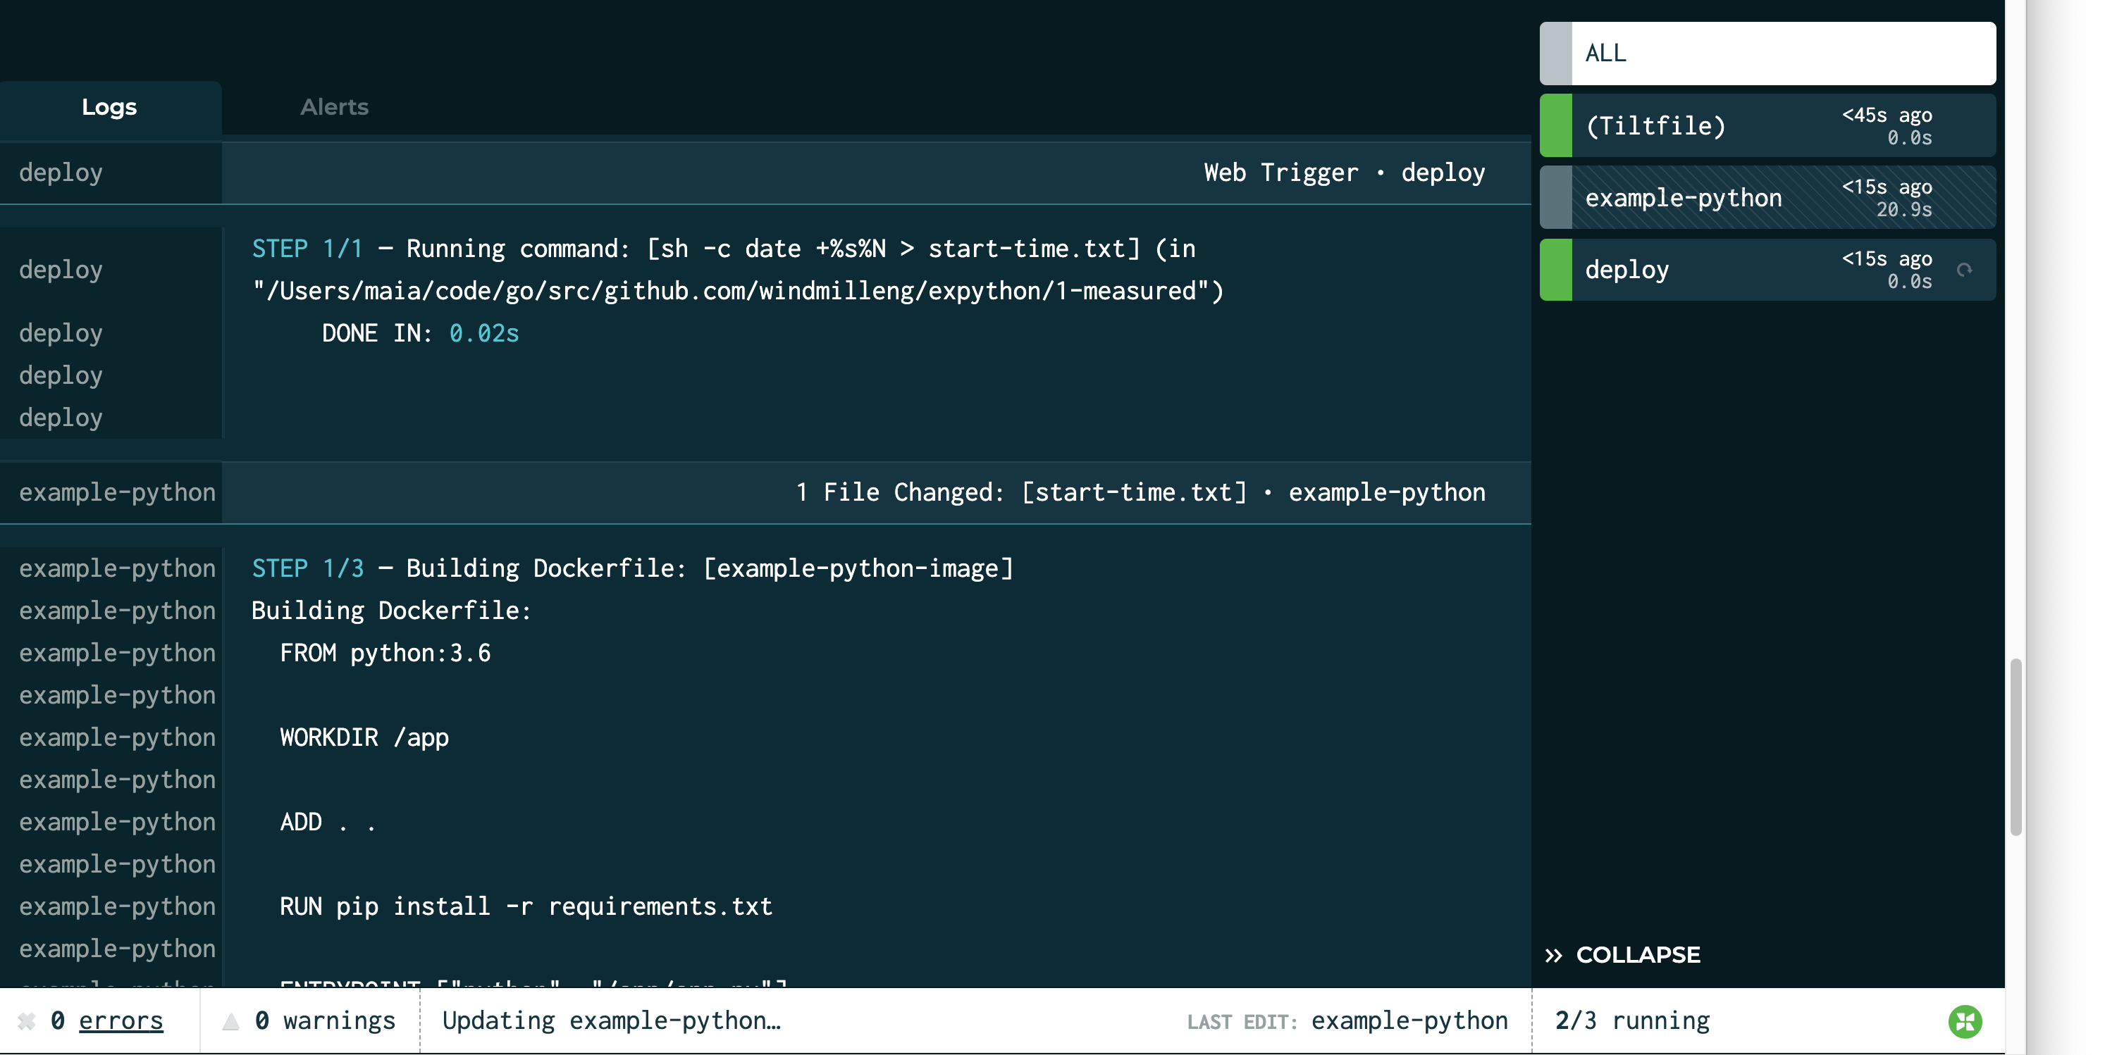
Task: Switch to the Logs tab
Action: click(109, 107)
